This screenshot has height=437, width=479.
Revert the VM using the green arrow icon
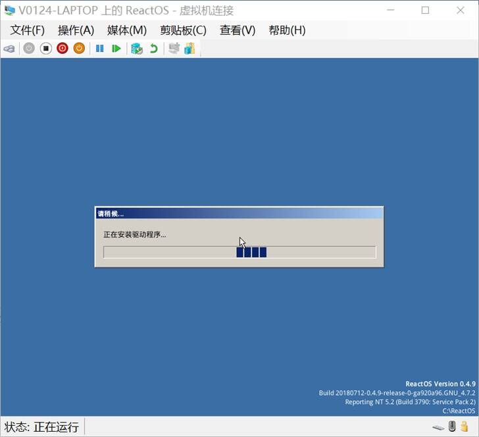(x=154, y=48)
